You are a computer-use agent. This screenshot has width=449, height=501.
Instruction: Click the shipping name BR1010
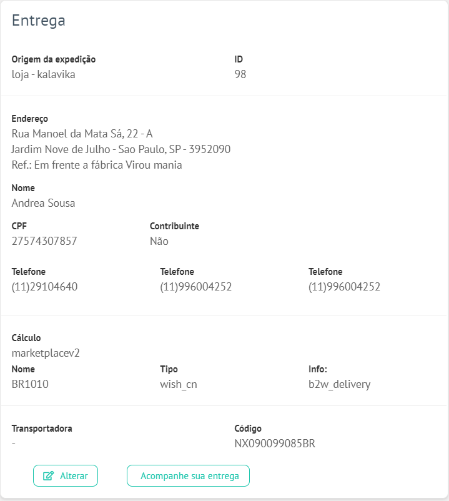[x=30, y=384]
